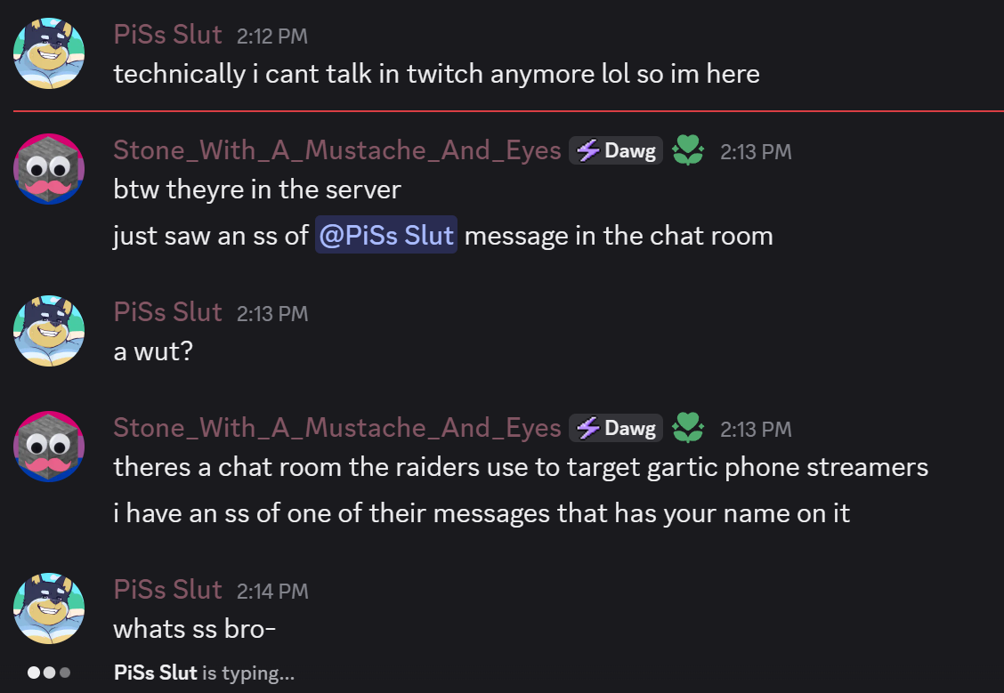Click the Dawg tag above "btw theyre in the server"
This screenshot has width=1004, height=693.
pyautogui.click(x=616, y=150)
